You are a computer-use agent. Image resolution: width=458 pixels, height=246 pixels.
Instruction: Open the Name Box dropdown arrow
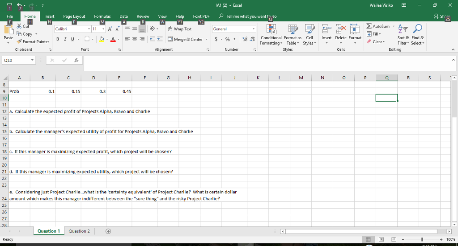(32, 60)
